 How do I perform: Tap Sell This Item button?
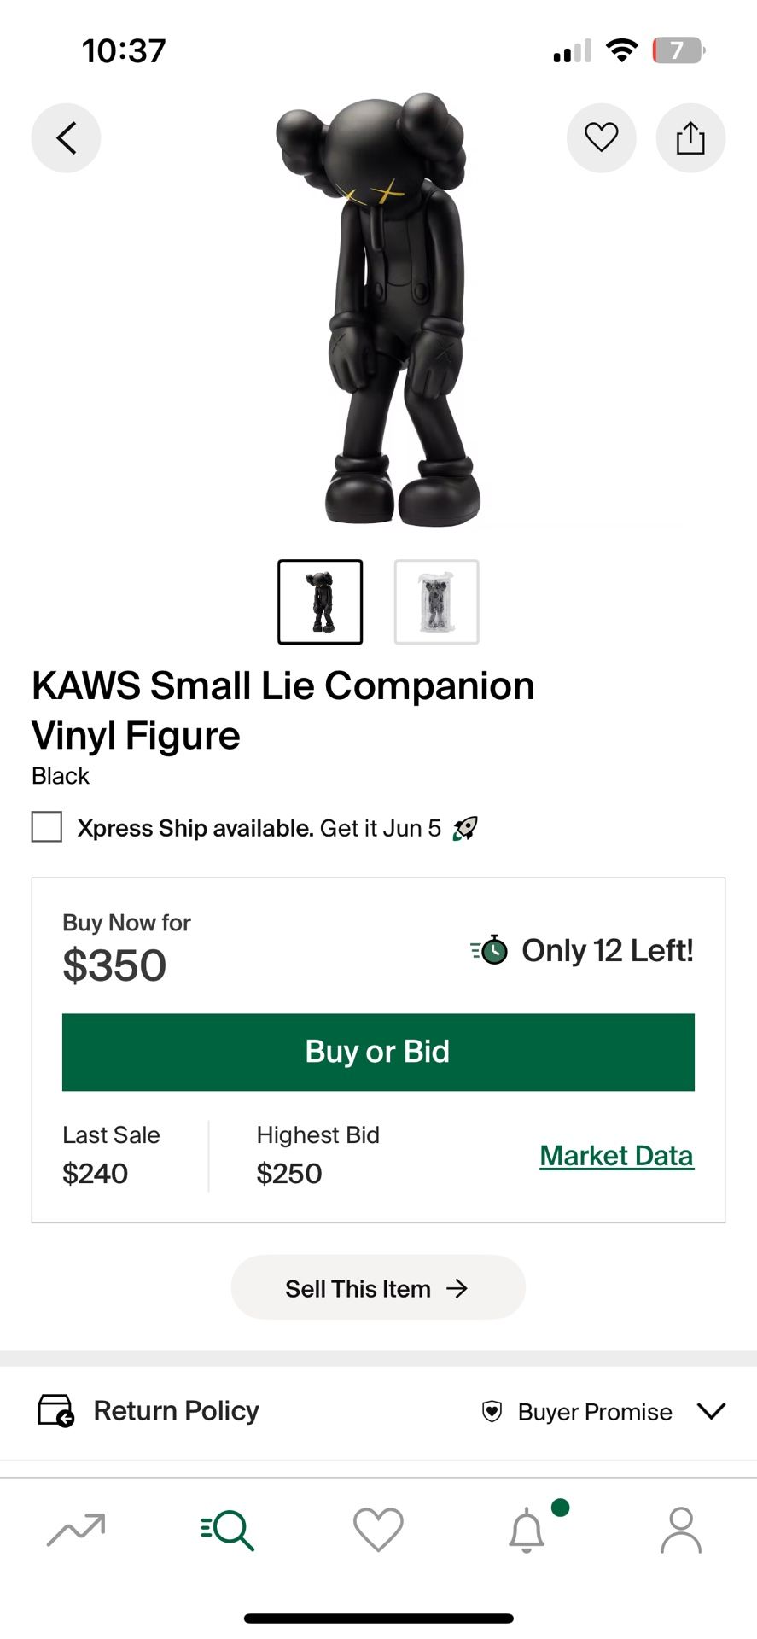(378, 1288)
